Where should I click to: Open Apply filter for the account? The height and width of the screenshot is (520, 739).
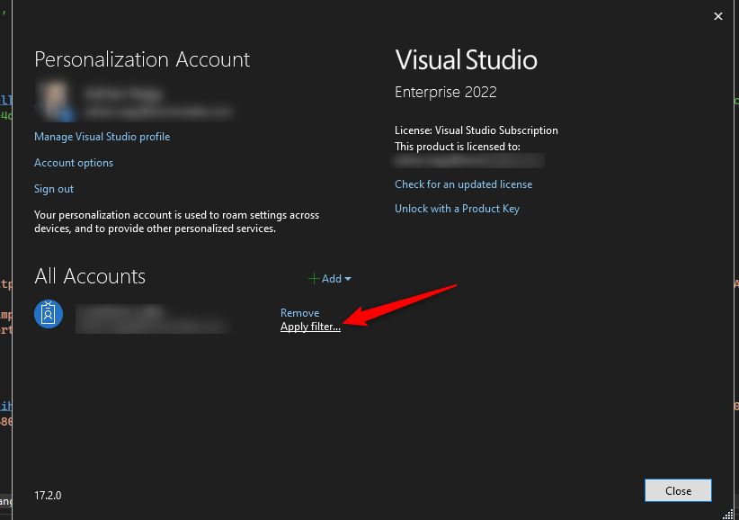310,327
